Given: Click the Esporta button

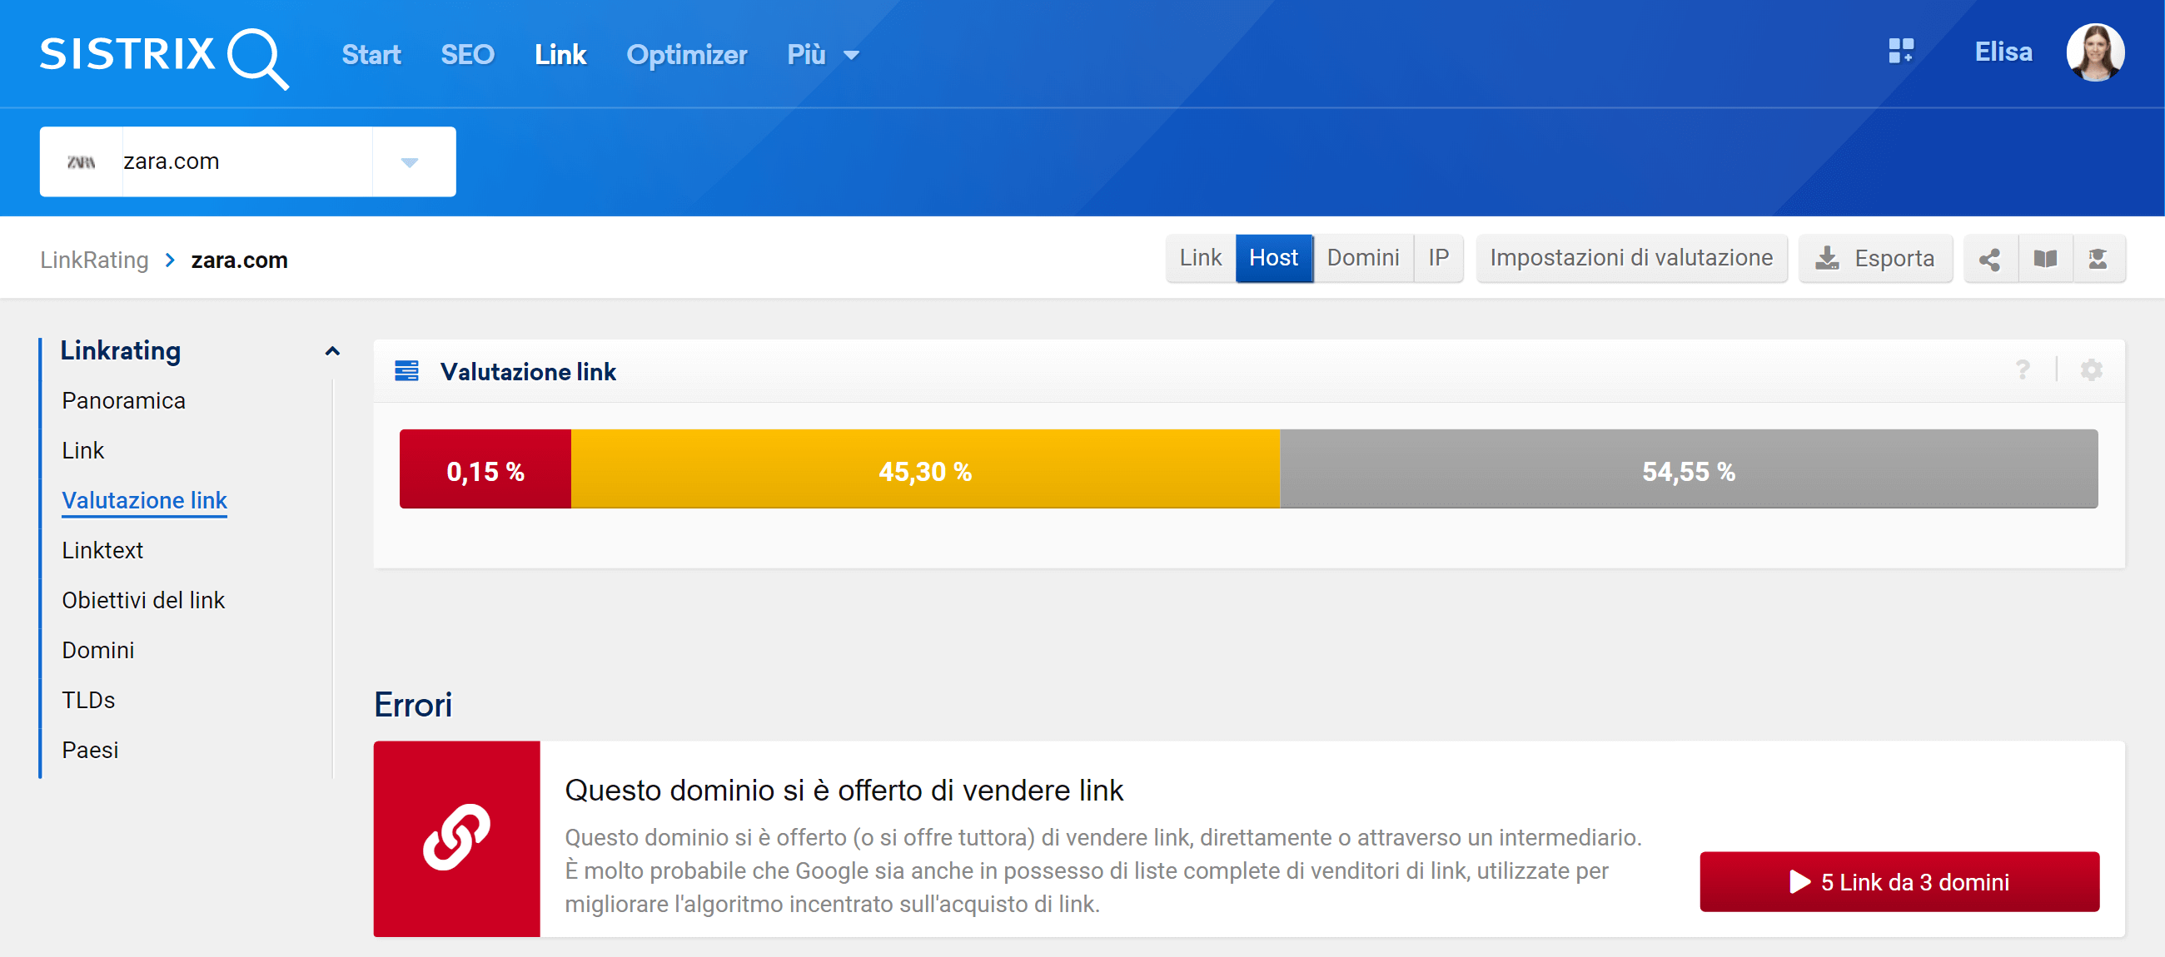Looking at the screenshot, I should click(1875, 259).
